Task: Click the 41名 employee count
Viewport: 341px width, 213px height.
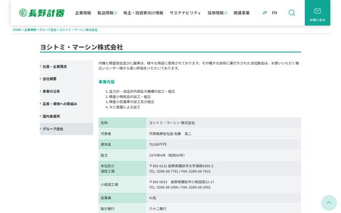Action: [152, 198]
